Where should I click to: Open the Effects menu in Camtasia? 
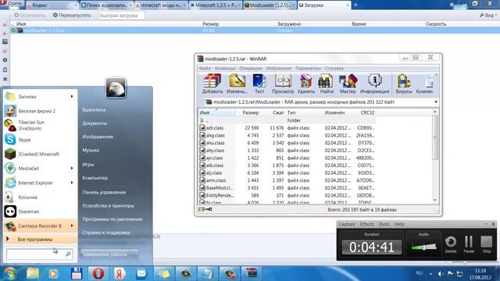pos(366,224)
